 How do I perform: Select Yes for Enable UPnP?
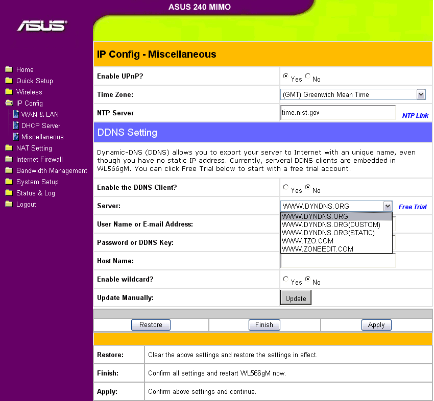tap(285, 76)
